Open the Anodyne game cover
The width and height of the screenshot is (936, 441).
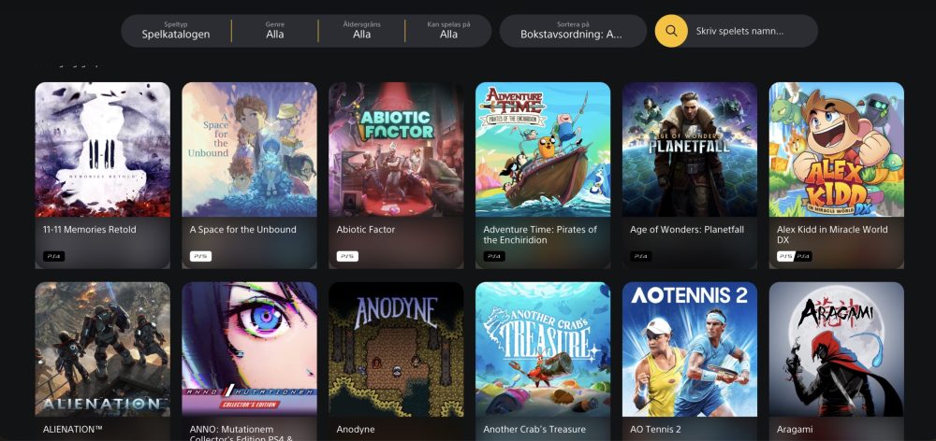396,349
